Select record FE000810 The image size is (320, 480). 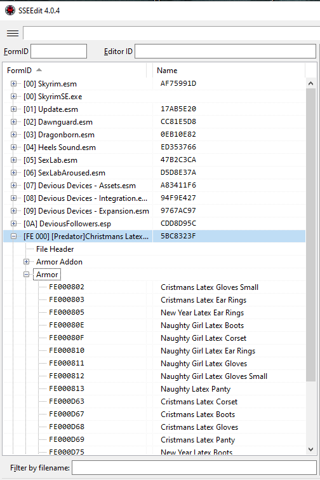pyautogui.click(x=67, y=350)
